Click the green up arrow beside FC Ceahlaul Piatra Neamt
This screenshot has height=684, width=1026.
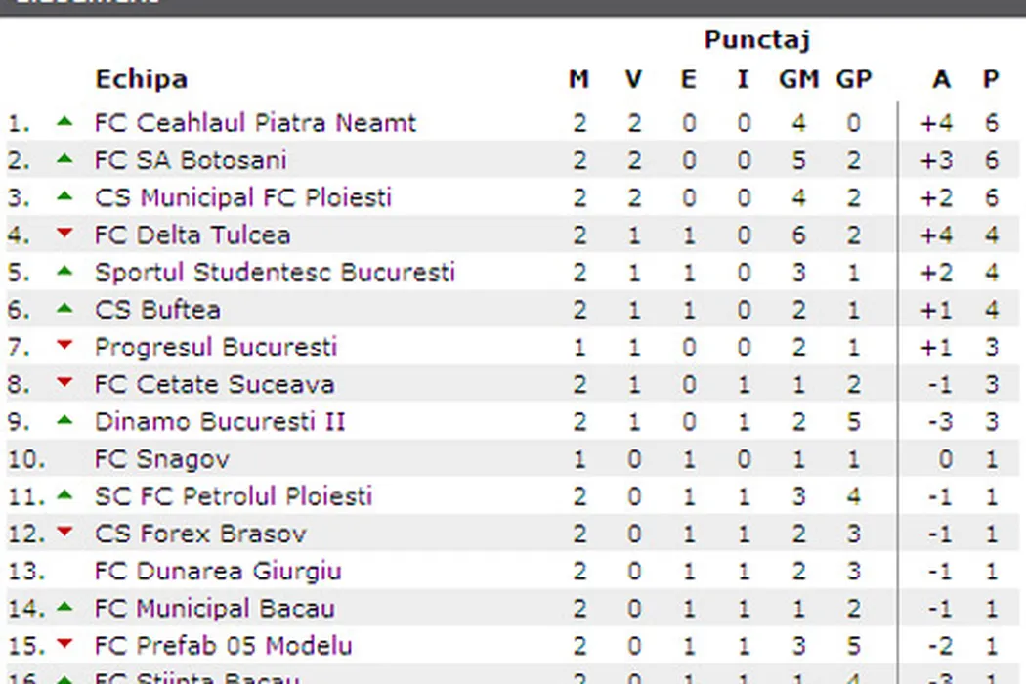(64, 122)
